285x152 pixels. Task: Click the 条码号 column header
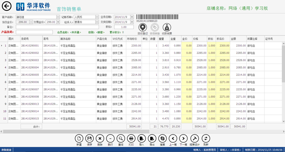pos(31,39)
